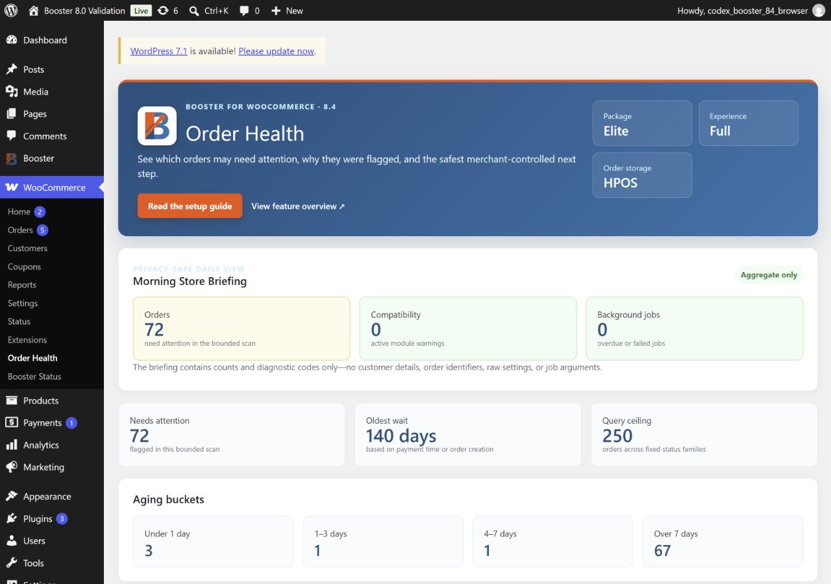Click the Over 7 days bucket
Viewport: 831px width, 584px height.
coord(723,542)
